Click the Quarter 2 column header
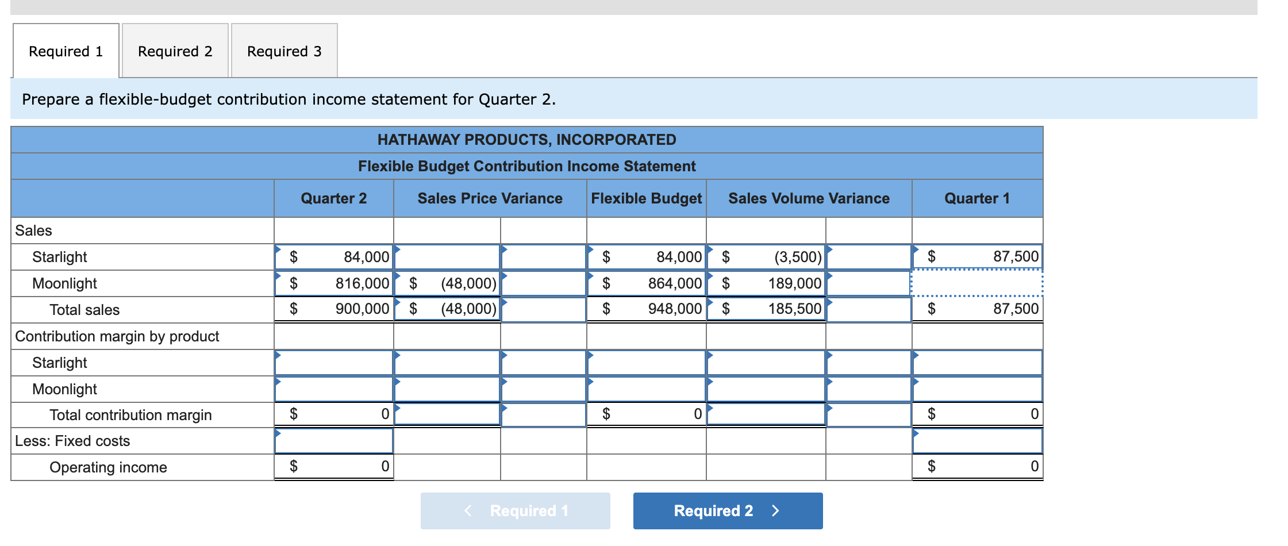Viewport: 1288px width, 546px height. (x=334, y=198)
